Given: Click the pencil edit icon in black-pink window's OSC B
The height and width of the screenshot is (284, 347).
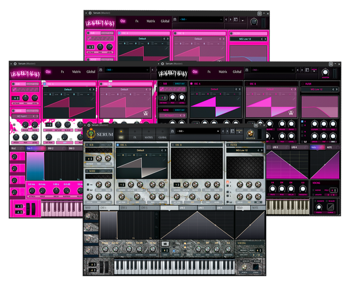Looking at the screenshot, I should point(295,99).
